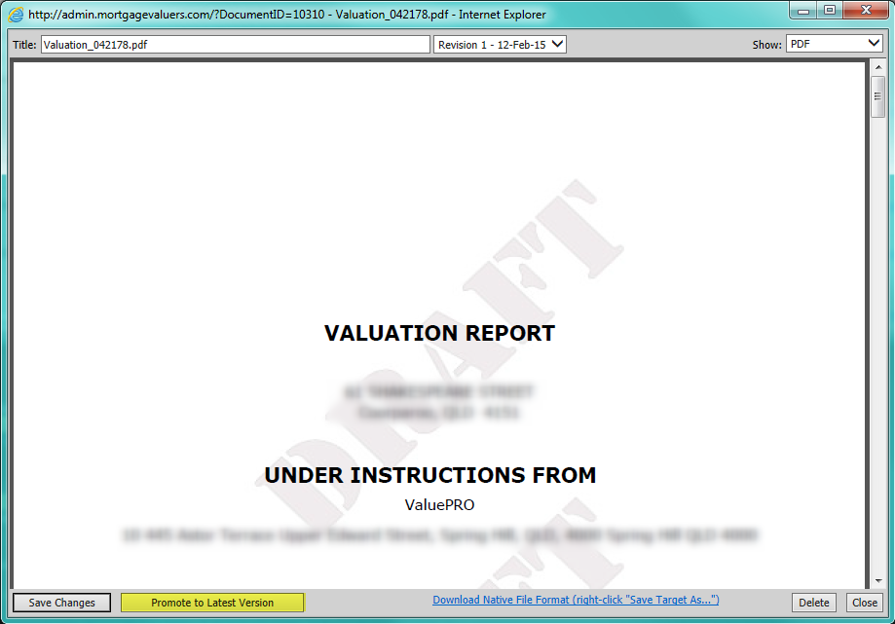Open Download Native File Format link
The width and height of the screenshot is (895, 624).
[x=576, y=600]
